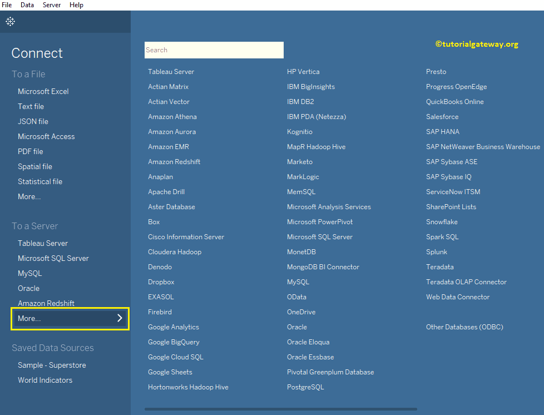Choose MongoDB BI Connector

click(323, 267)
